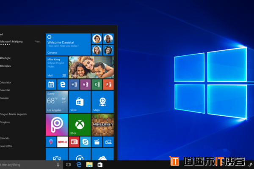The width and height of the screenshot is (254, 169).
Task: Launch PowerPoint from the Start tile
Action: [108, 84]
